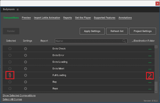160x103 pixels.
Task: Switch to the Preview tab
Action: (26, 18)
